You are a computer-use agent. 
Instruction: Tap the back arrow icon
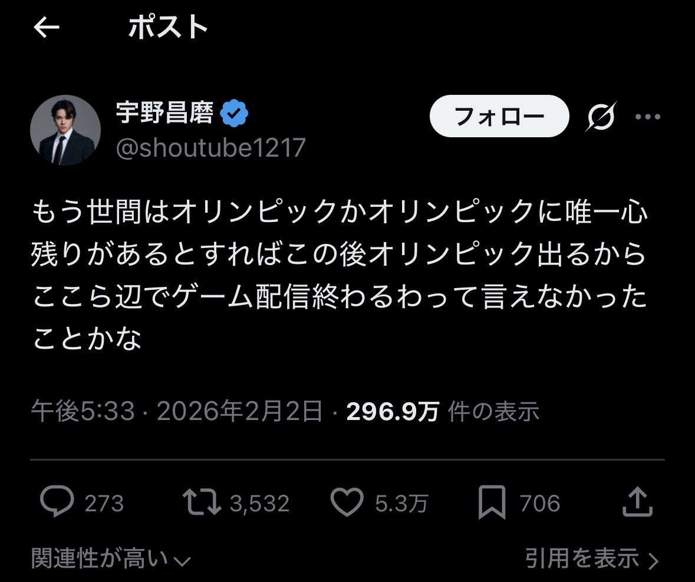point(47,28)
